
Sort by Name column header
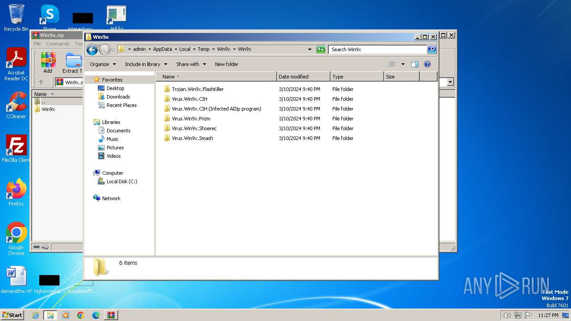216,77
